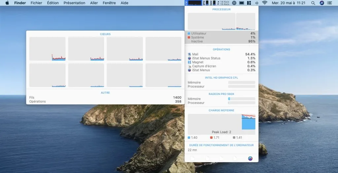Click the Charge Moyenne load graph
Screen dimensions: 338x173
[x=221, y=124]
